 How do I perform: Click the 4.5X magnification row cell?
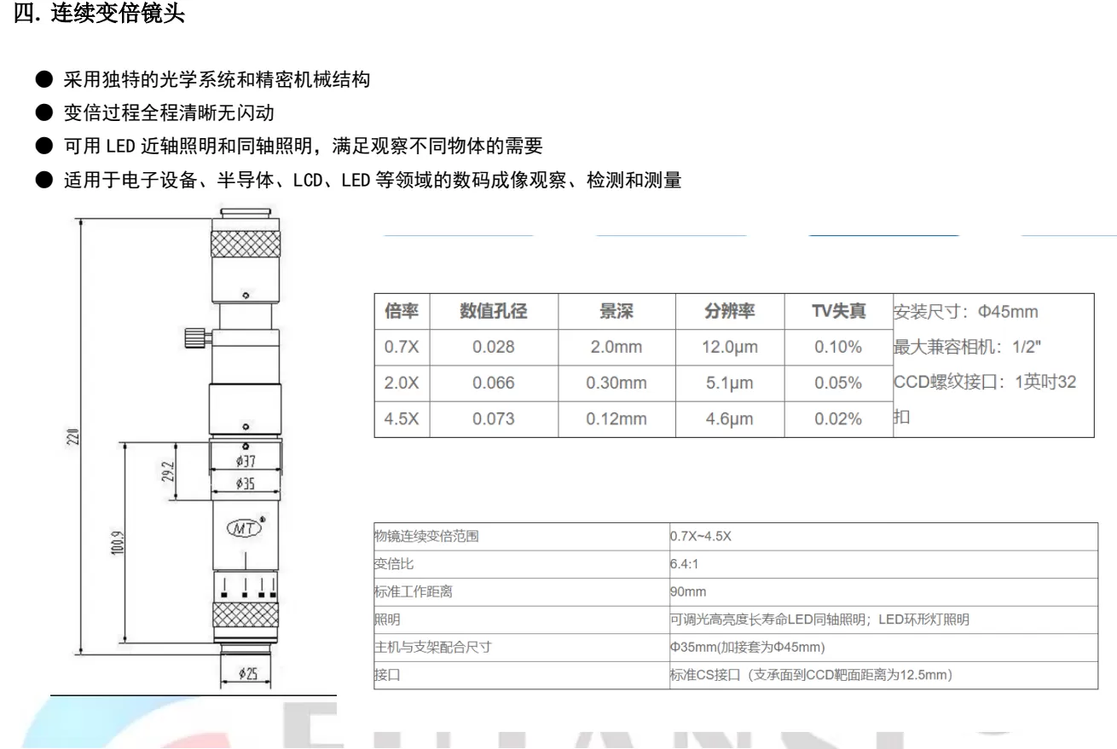[401, 418]
